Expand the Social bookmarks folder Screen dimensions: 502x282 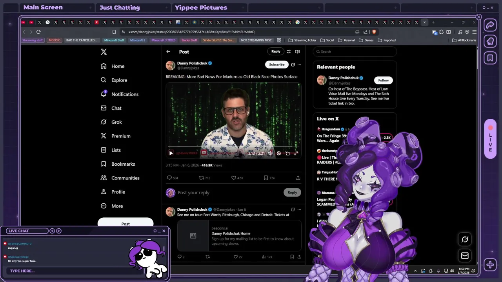pyautogui.click(x=327, y=40)
